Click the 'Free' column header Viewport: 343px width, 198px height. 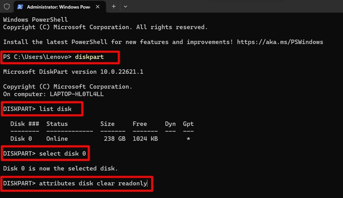140,124
